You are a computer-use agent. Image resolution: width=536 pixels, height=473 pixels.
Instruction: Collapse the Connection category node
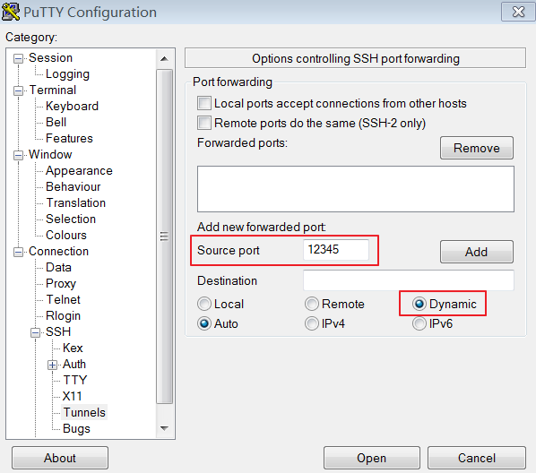(x=18, y=253)
